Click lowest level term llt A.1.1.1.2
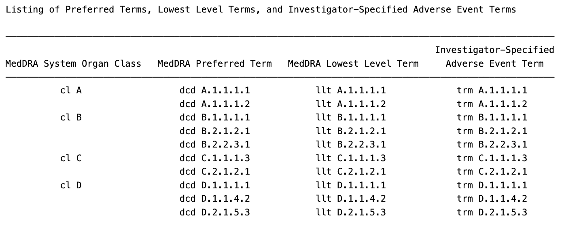This screenshot has height=232, width=564. point(351,104)
